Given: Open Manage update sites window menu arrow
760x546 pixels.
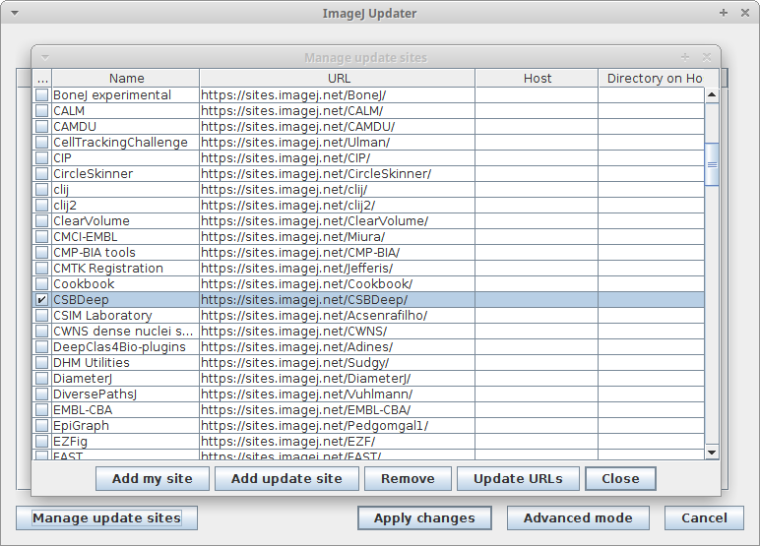Looking at the screenshot, I should pos(45,58).
